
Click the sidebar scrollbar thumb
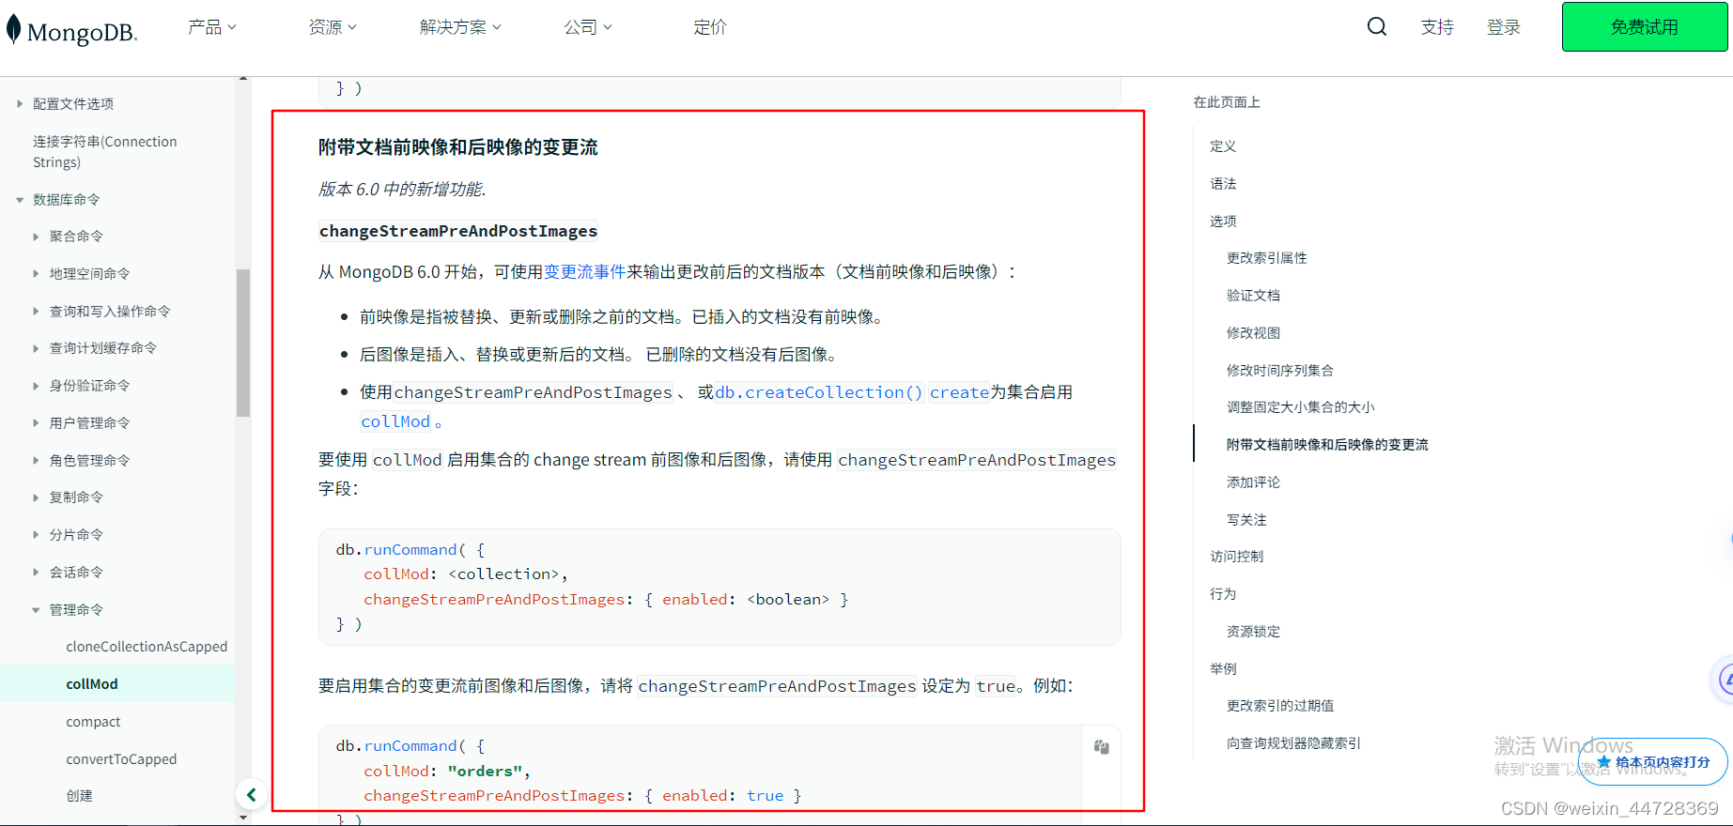tap(243, 343)
